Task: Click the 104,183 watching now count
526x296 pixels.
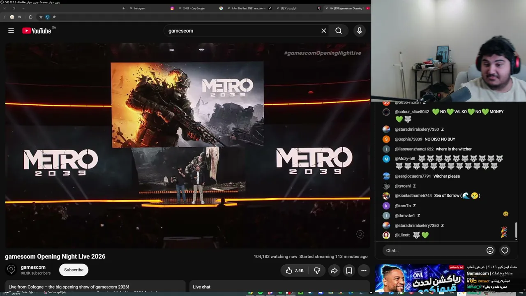Action: point(275,257)
